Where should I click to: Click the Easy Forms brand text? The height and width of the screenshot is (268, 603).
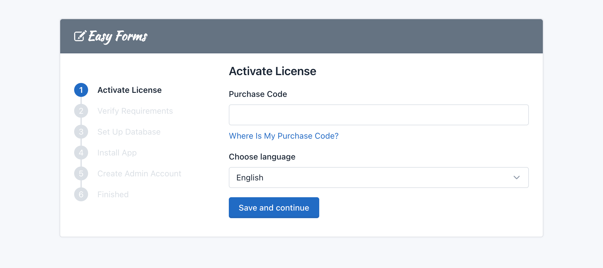tap(118, 37)
